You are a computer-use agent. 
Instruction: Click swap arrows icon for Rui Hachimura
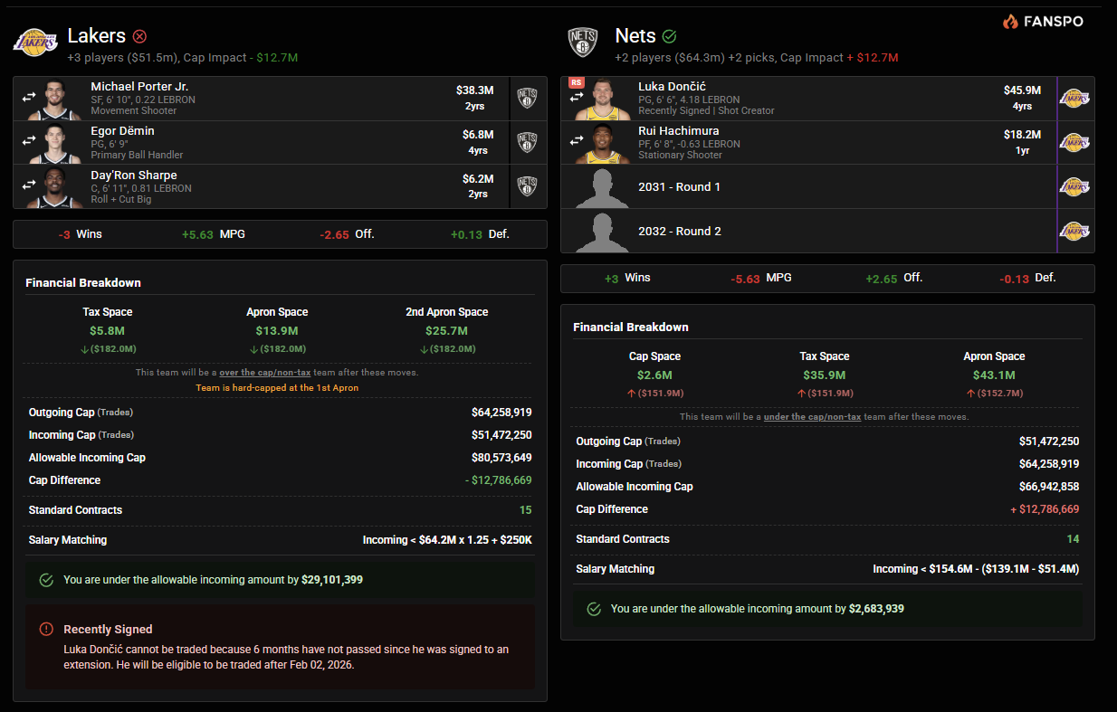tap(576, 140)
